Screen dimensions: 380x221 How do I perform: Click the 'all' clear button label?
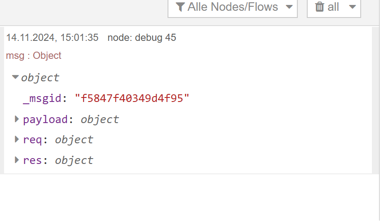click(x=333, y=7)
